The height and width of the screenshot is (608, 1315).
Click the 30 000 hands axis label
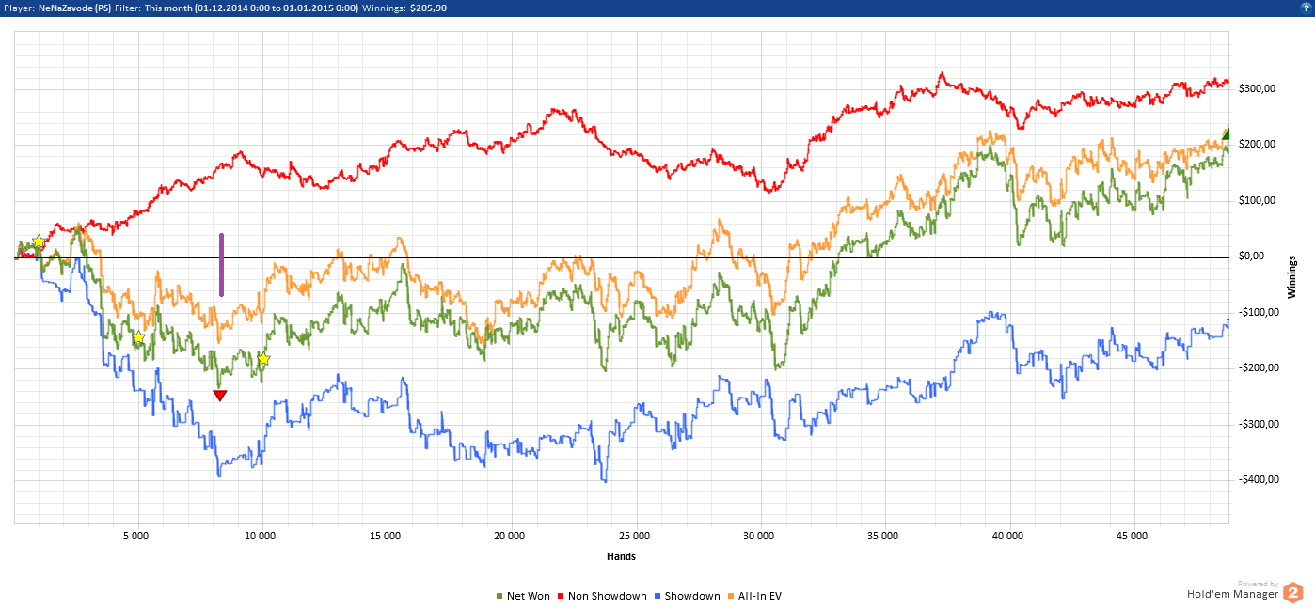click(758, 537)
